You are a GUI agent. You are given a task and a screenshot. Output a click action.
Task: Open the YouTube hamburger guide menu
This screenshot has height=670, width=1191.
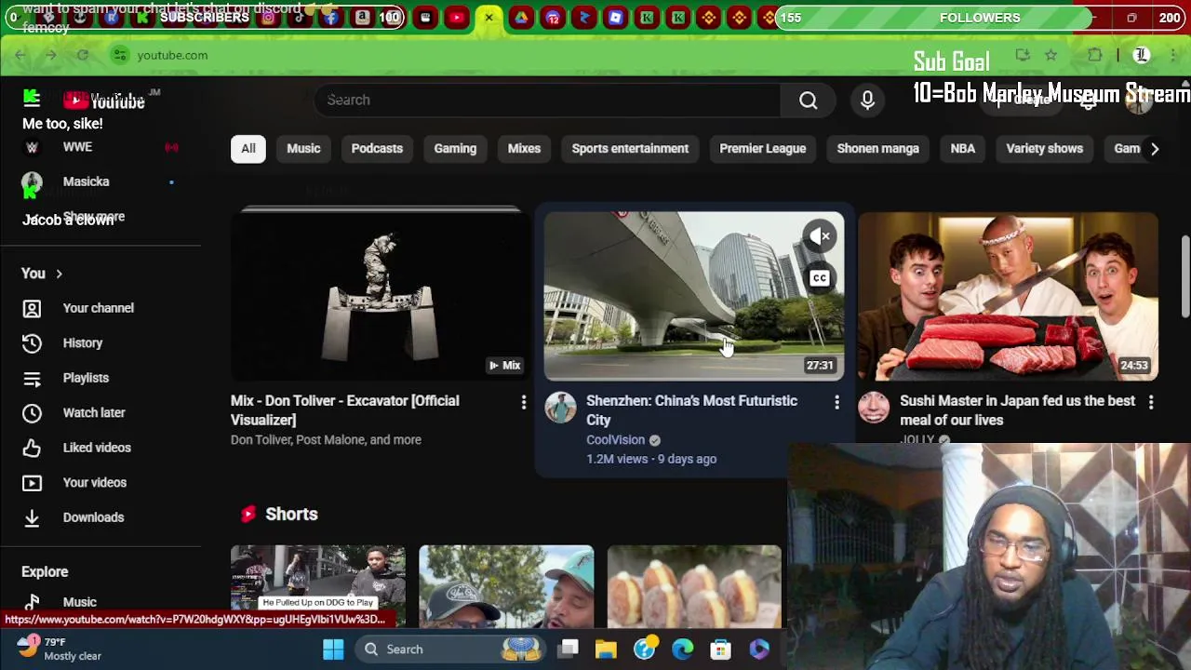[32, 100]
